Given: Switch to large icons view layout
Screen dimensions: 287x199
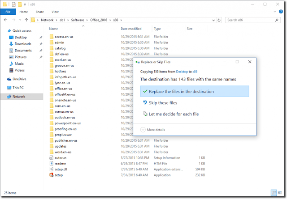Looking at the screenshot, I should tap(280, 193).
